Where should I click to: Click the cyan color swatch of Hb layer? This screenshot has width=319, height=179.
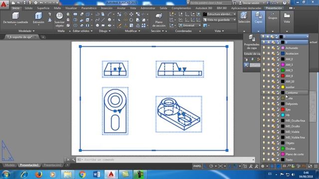tap(283, 115)
